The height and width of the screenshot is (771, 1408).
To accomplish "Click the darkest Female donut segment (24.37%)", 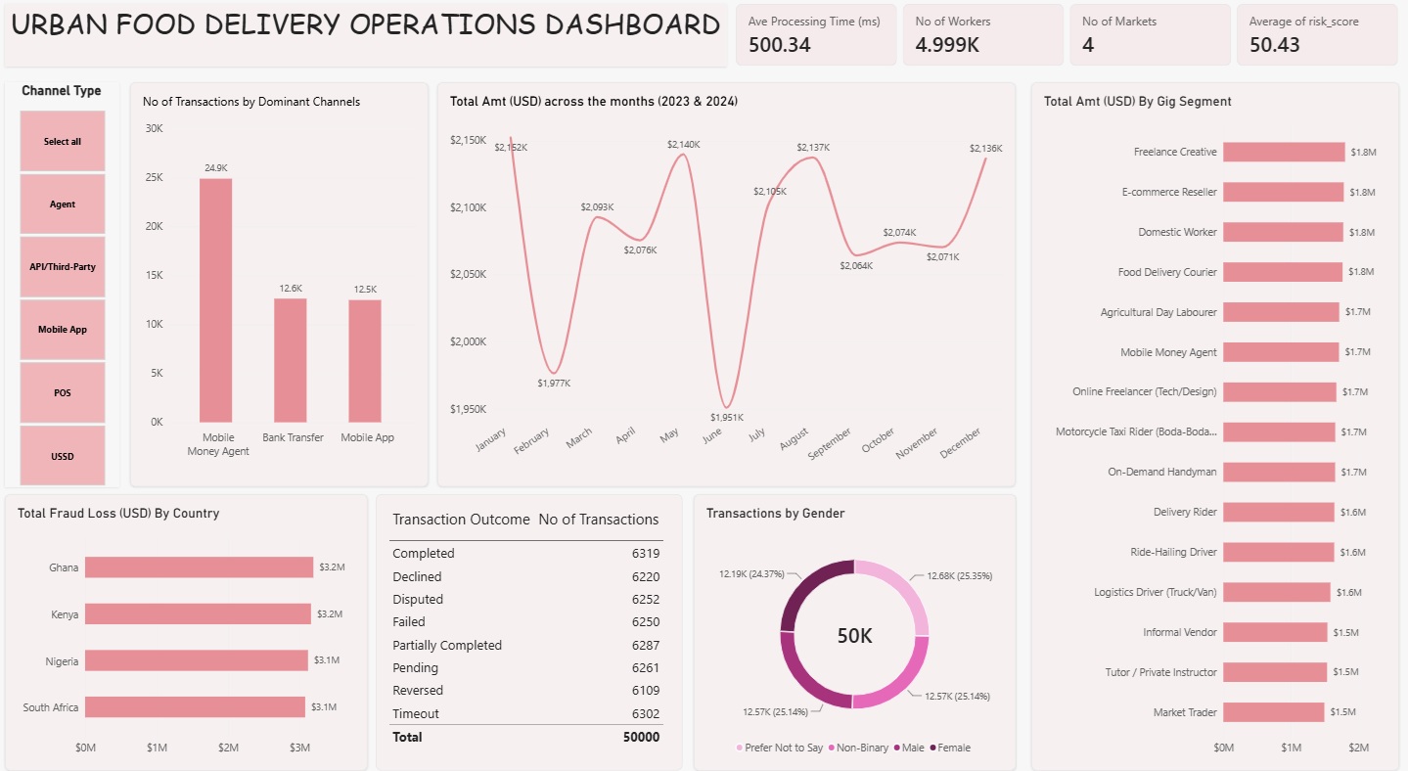I will (807, 585).
